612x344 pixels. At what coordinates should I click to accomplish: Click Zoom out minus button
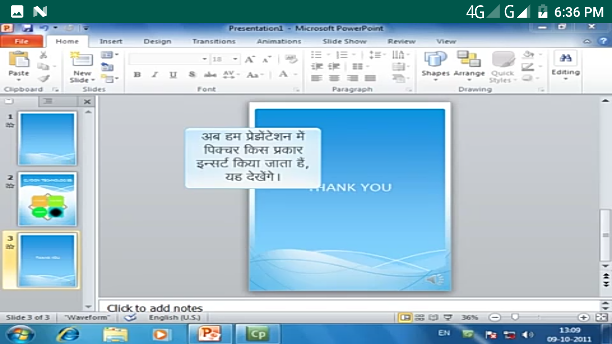495,317
